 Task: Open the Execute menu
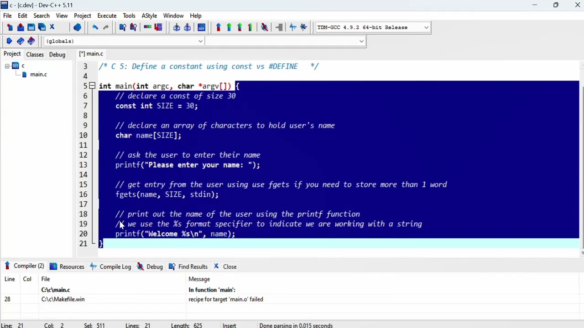click(x=107, y=15)
